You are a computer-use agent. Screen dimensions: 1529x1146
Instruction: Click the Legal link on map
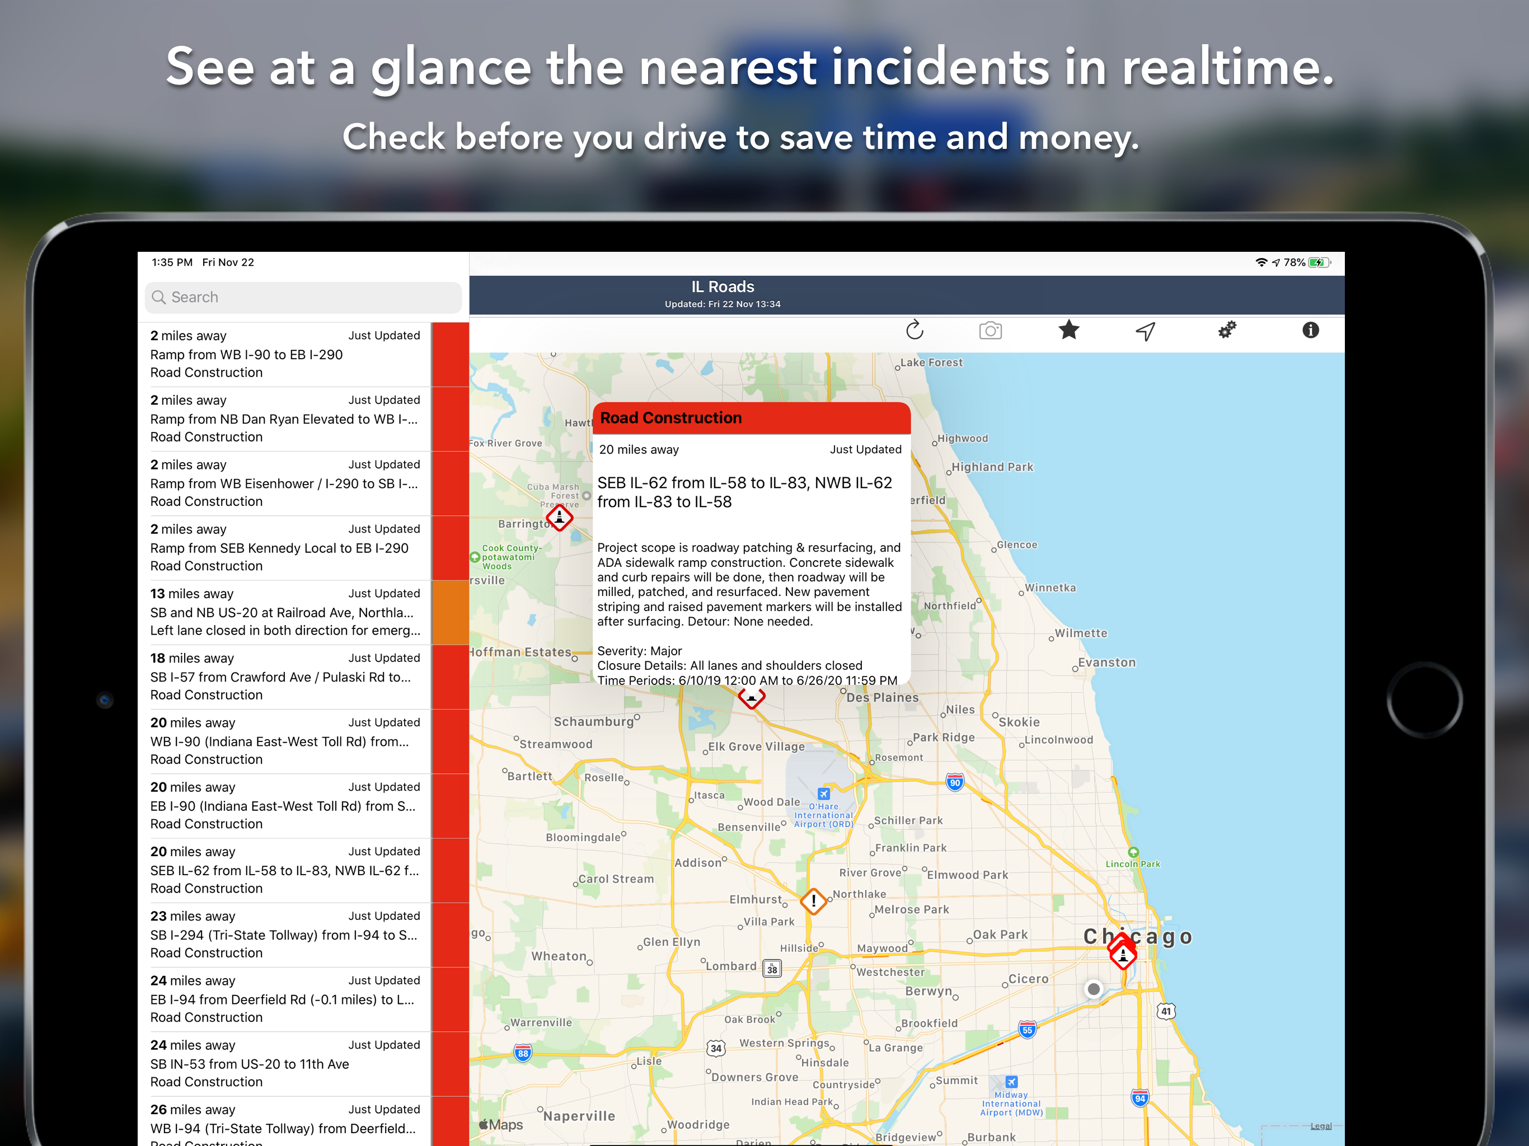click(x=1320, y=1126)
